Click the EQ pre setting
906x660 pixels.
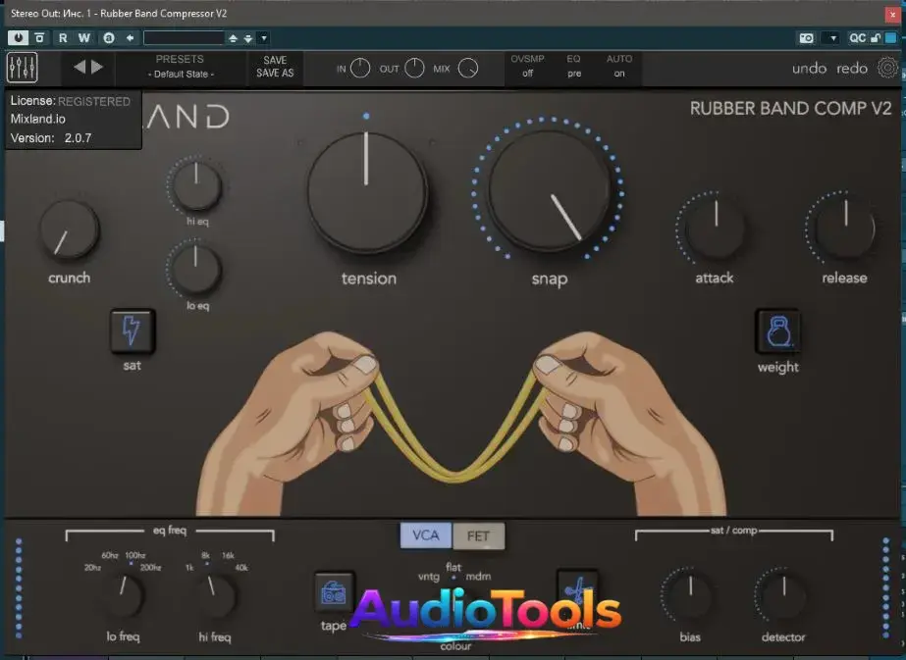coord(573,67)
